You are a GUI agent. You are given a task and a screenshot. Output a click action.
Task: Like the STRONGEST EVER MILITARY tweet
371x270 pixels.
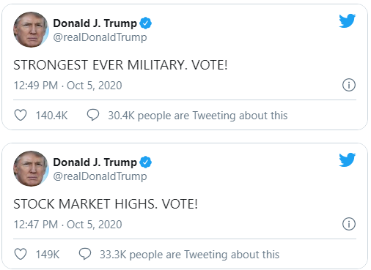[21, 115]
